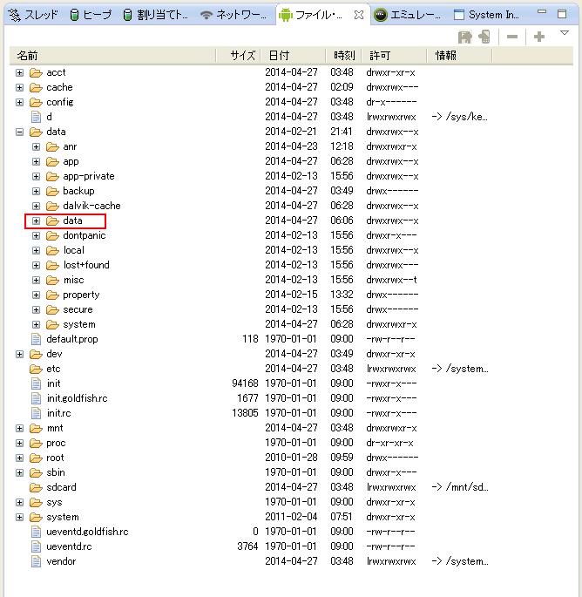
Task: Click the misc folder icon
Action: 52,281
